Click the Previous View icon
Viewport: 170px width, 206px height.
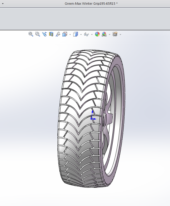pos(44,34)
